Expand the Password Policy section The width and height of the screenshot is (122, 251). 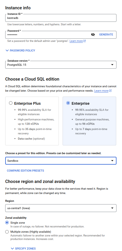point(20,51)
